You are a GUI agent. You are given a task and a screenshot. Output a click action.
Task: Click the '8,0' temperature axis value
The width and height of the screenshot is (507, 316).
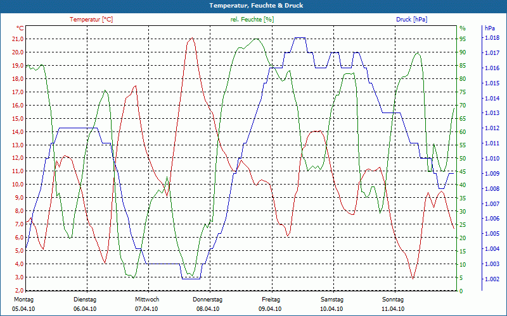(20, 211)
